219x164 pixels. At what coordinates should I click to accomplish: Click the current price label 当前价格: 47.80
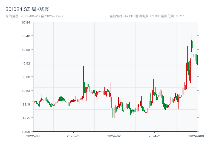point(121,16)
